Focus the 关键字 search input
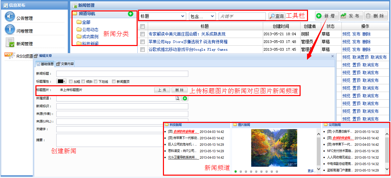The width and height of the screenshot is (391, 178). point(242,16)
